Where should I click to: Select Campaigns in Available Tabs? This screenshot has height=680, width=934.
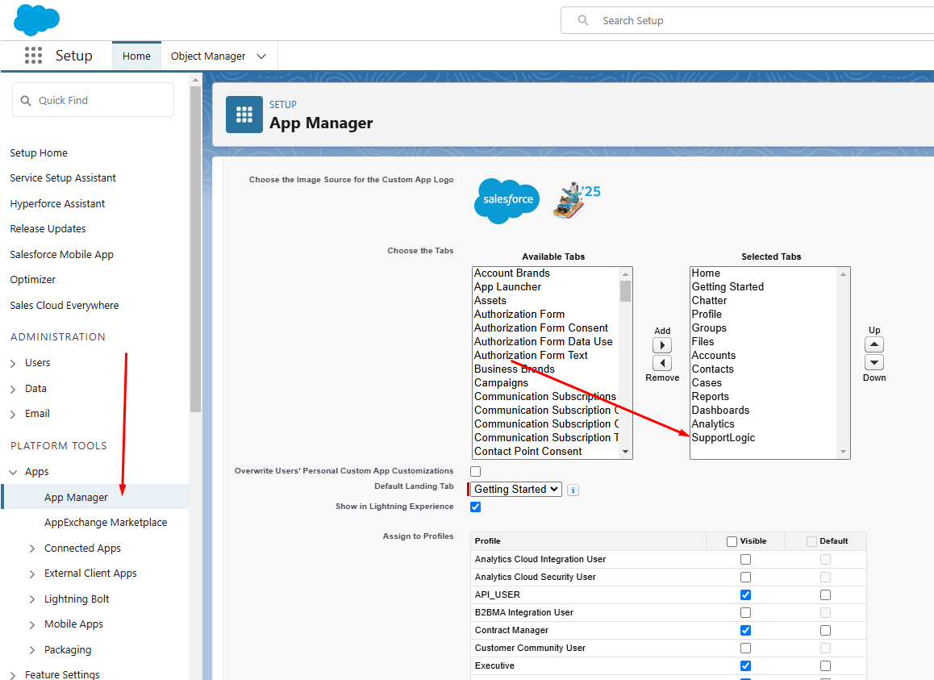pos(501,383)
